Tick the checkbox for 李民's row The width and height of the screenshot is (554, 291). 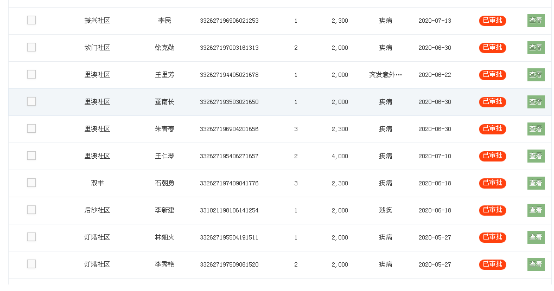[x=31, y=21]
